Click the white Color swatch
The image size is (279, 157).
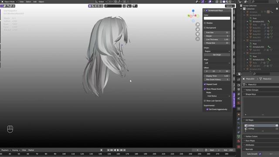pos(217,18)
